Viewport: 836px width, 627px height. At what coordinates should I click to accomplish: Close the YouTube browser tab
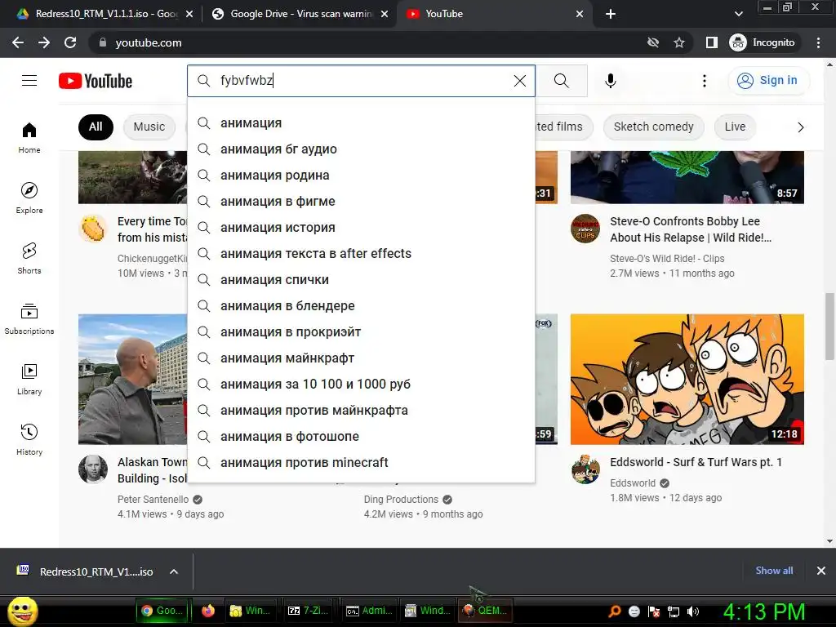point(580,14)
